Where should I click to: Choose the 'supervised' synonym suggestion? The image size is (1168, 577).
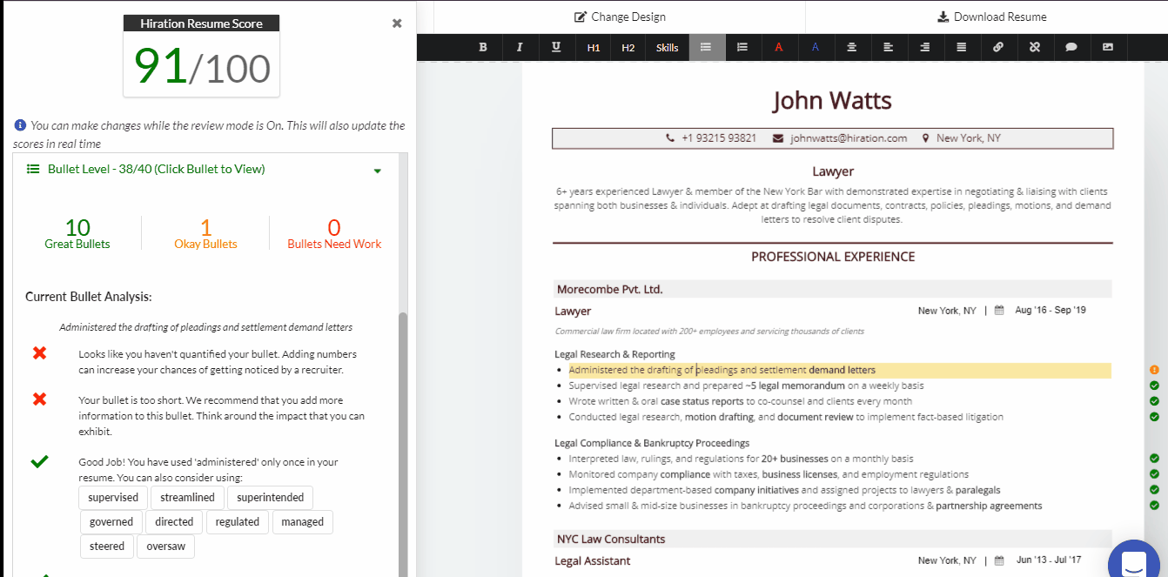click(113, 498)
